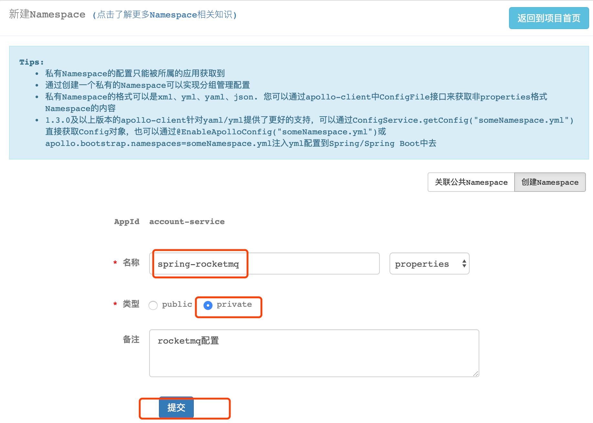Switch to 创建Namespace tab
This screenshot has width=593, height=423.
(x=550, y=182)
